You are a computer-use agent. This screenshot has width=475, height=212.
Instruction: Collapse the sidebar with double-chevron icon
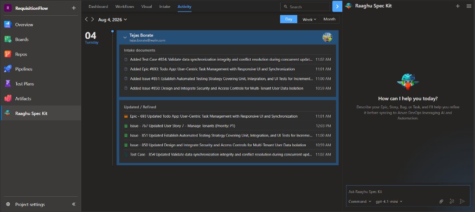coord(74,204)
